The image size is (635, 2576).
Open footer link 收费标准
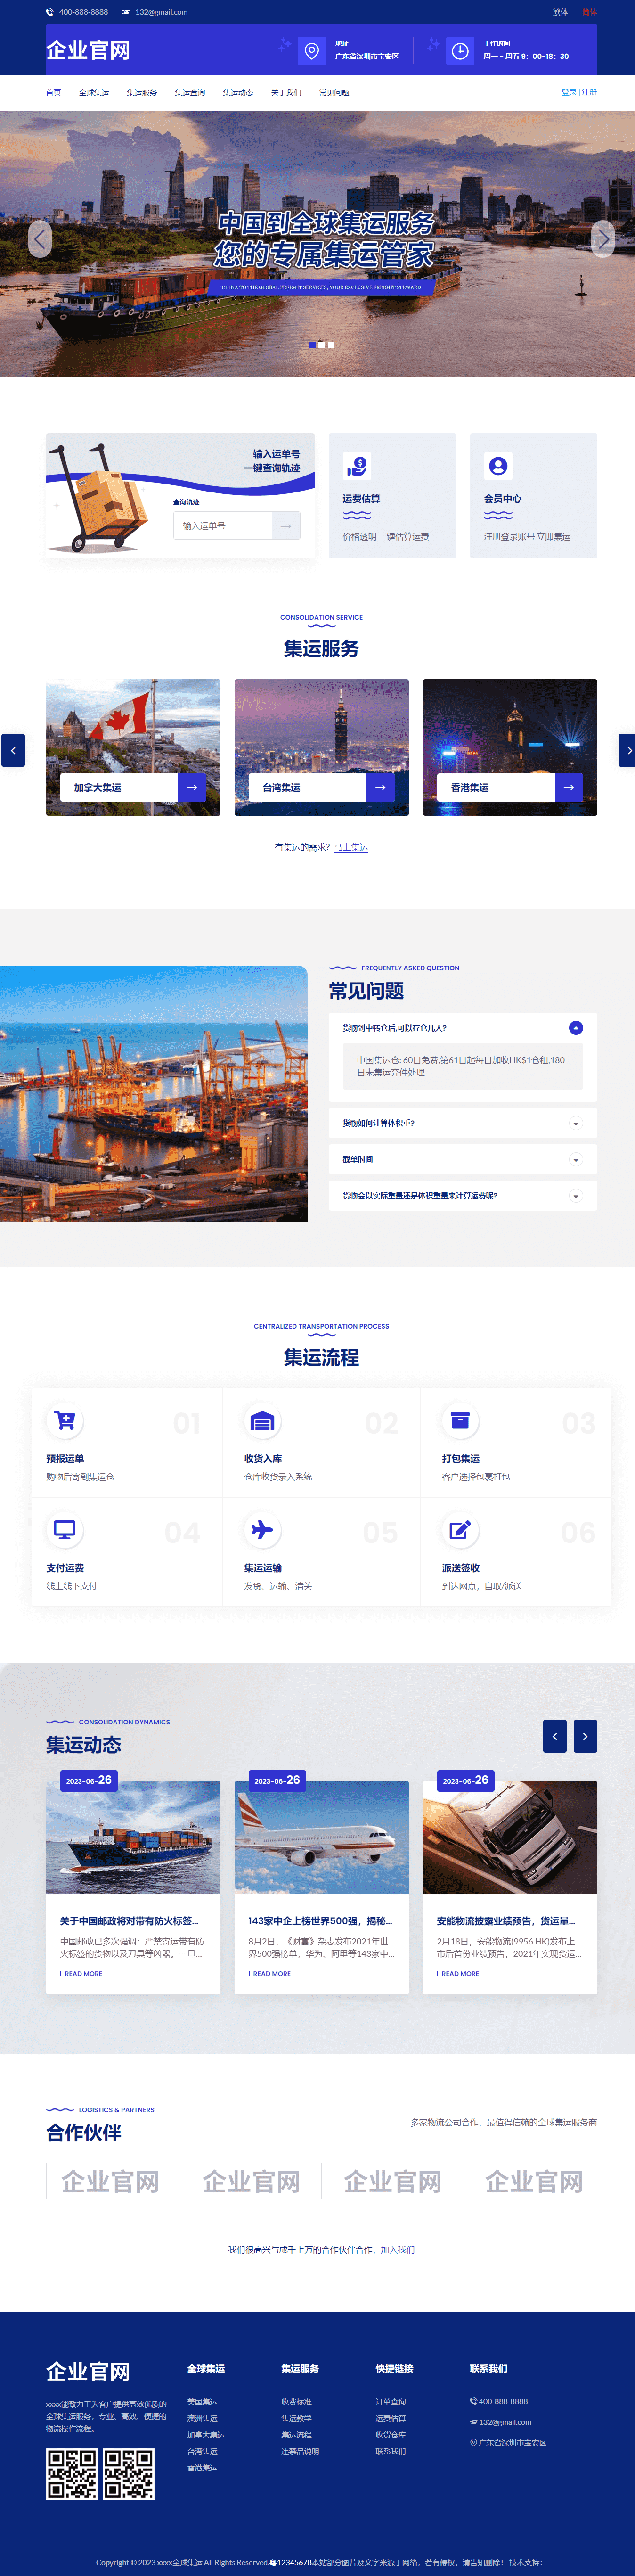point(296,2401)
